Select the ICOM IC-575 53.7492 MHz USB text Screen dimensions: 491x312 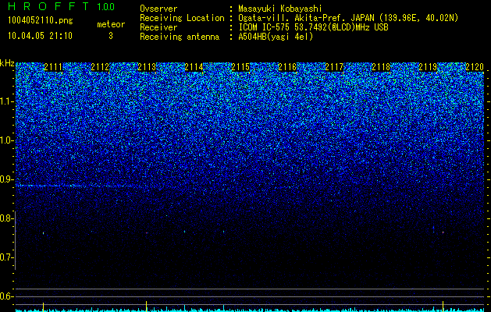(x=313, y=27)
